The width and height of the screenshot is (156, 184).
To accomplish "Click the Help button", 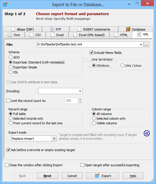I will [x=133, y=176].
